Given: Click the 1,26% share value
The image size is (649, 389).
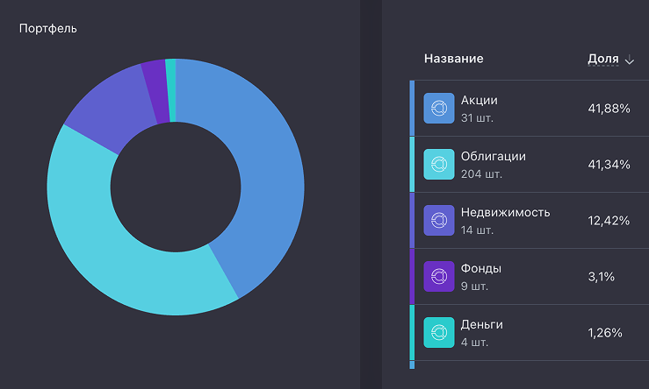Looking at the screenshot, I should [x=605, y=333].
